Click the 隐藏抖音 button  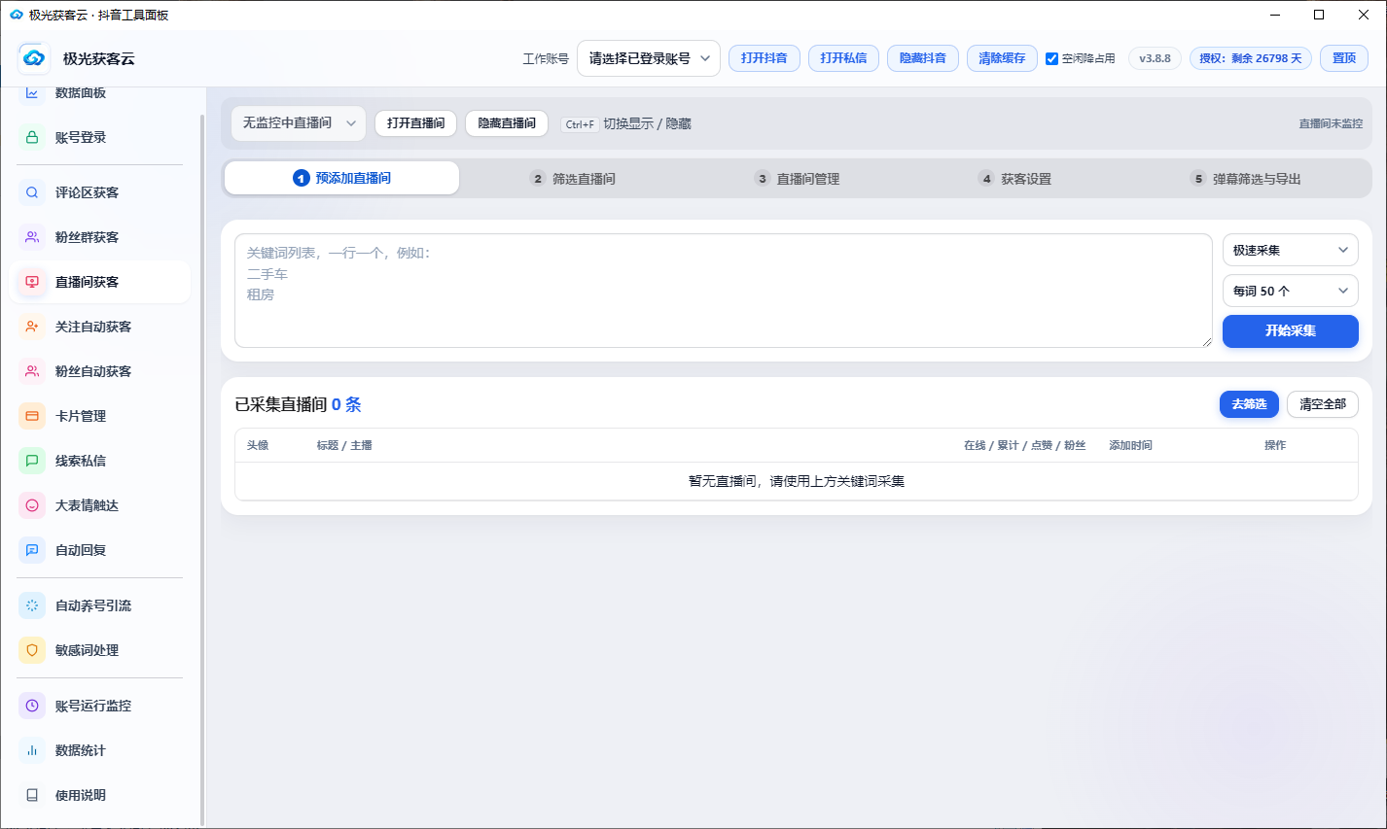(923, 58)
